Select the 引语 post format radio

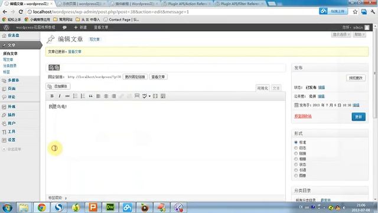[x=296, y=170]
